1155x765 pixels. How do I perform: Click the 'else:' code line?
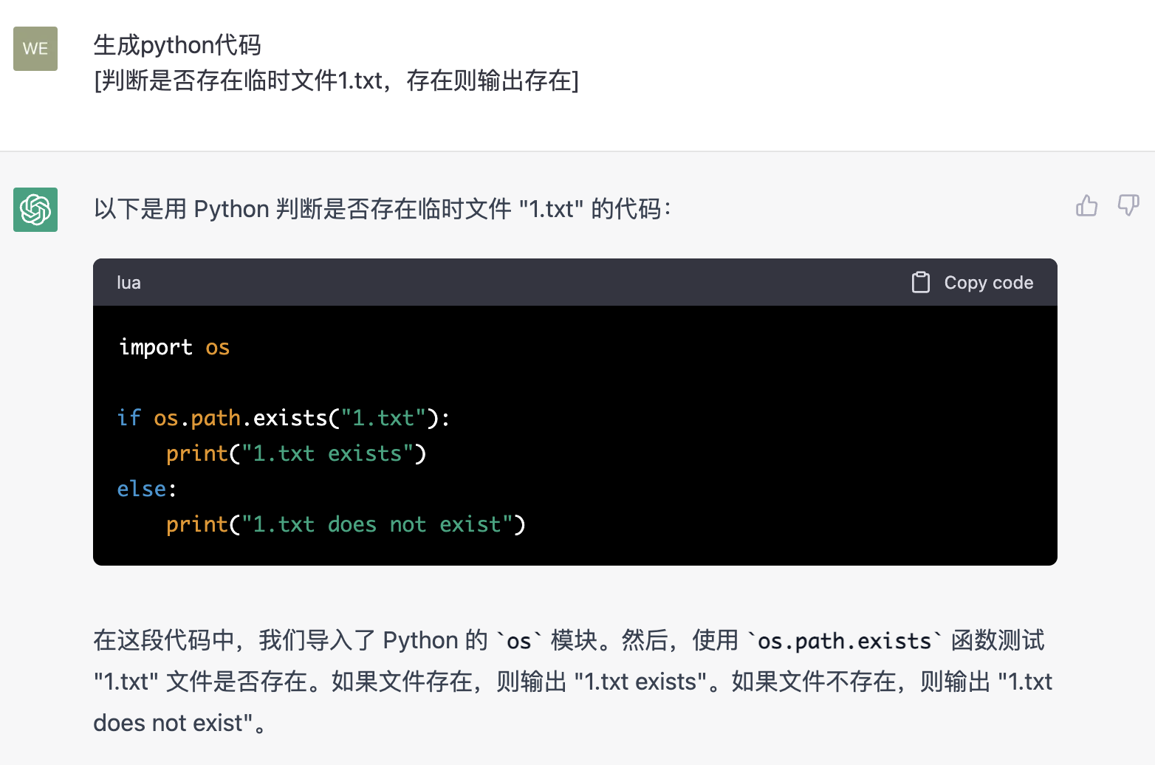tap(147, 489)
